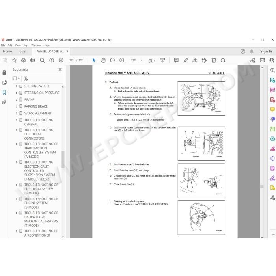Open the File menu
The height and width of the screenshot is (276, 276).
coord(3,45)
